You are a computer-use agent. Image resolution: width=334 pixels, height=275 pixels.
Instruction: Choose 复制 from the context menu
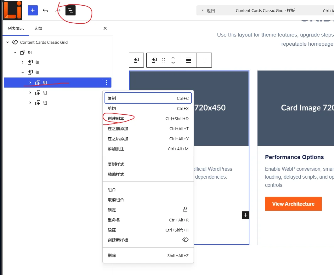tap(148, 98)
